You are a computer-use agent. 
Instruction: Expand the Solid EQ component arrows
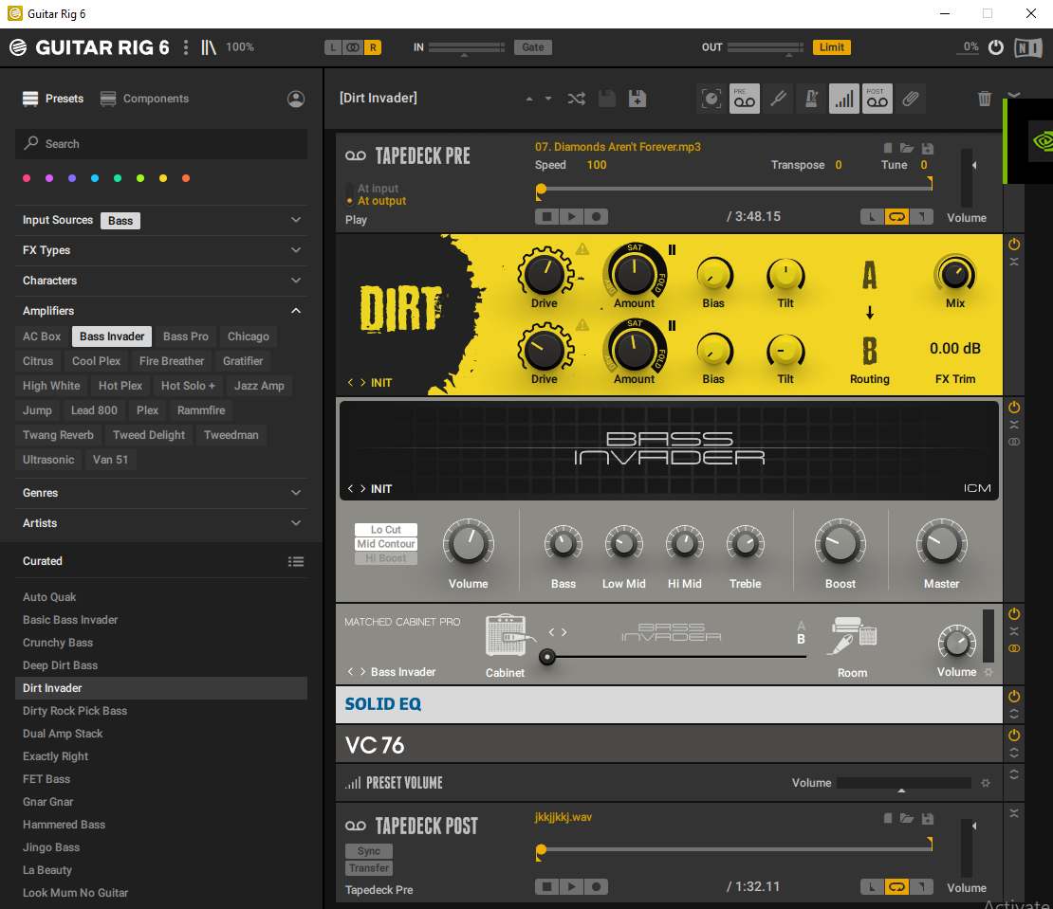pyautogui.click(x=1014, y=715)
